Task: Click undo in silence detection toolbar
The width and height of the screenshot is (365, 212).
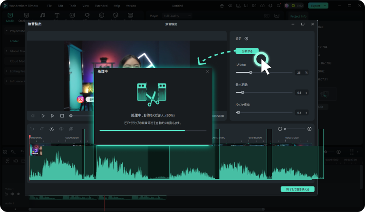Action: 32,129
